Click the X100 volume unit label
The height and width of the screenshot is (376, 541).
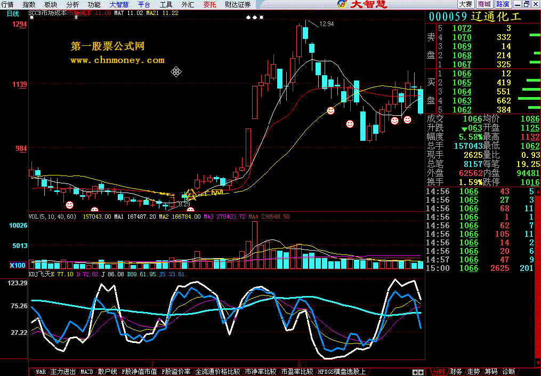pyautogui.click(x=18, y=265)
